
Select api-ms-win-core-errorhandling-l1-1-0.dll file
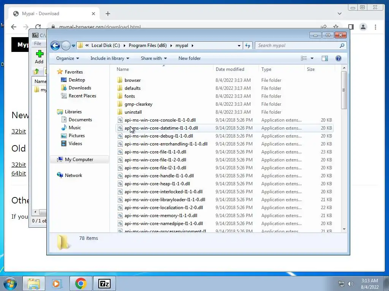click(166, 144)
